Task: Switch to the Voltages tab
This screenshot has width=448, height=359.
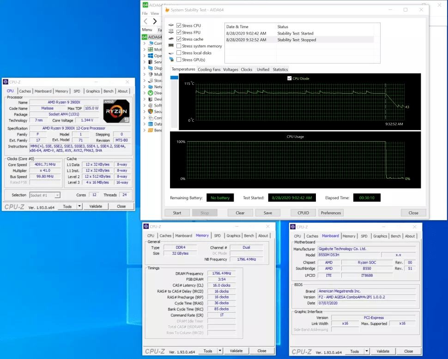Action: [x=230, y=70]
